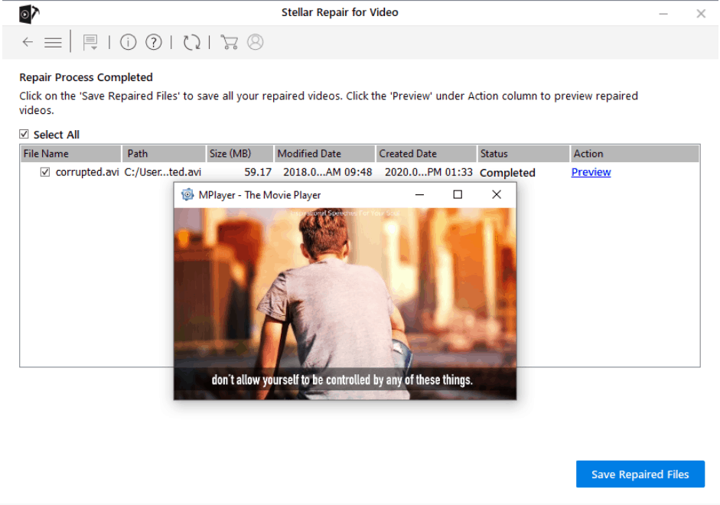
Task: Click the back arrow icon
Action: [x=28, y=43]
